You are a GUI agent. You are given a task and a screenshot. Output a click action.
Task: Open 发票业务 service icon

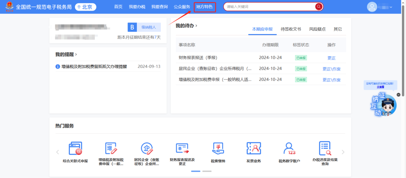253,148
